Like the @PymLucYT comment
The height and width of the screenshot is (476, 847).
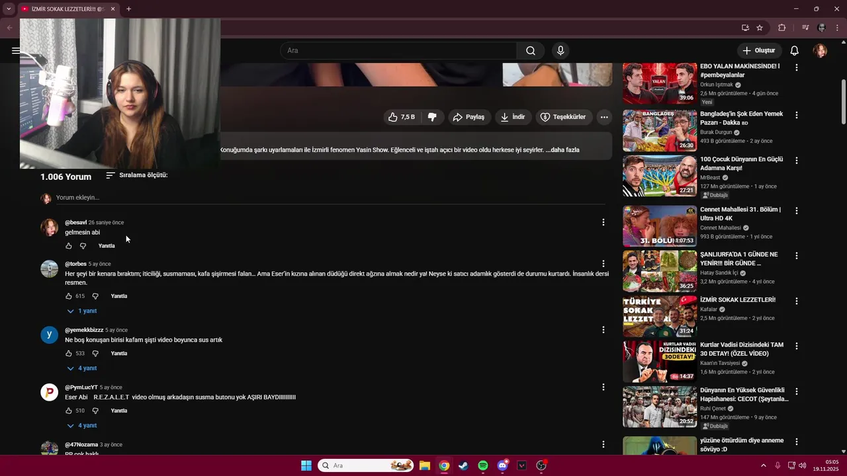point(69,411)
